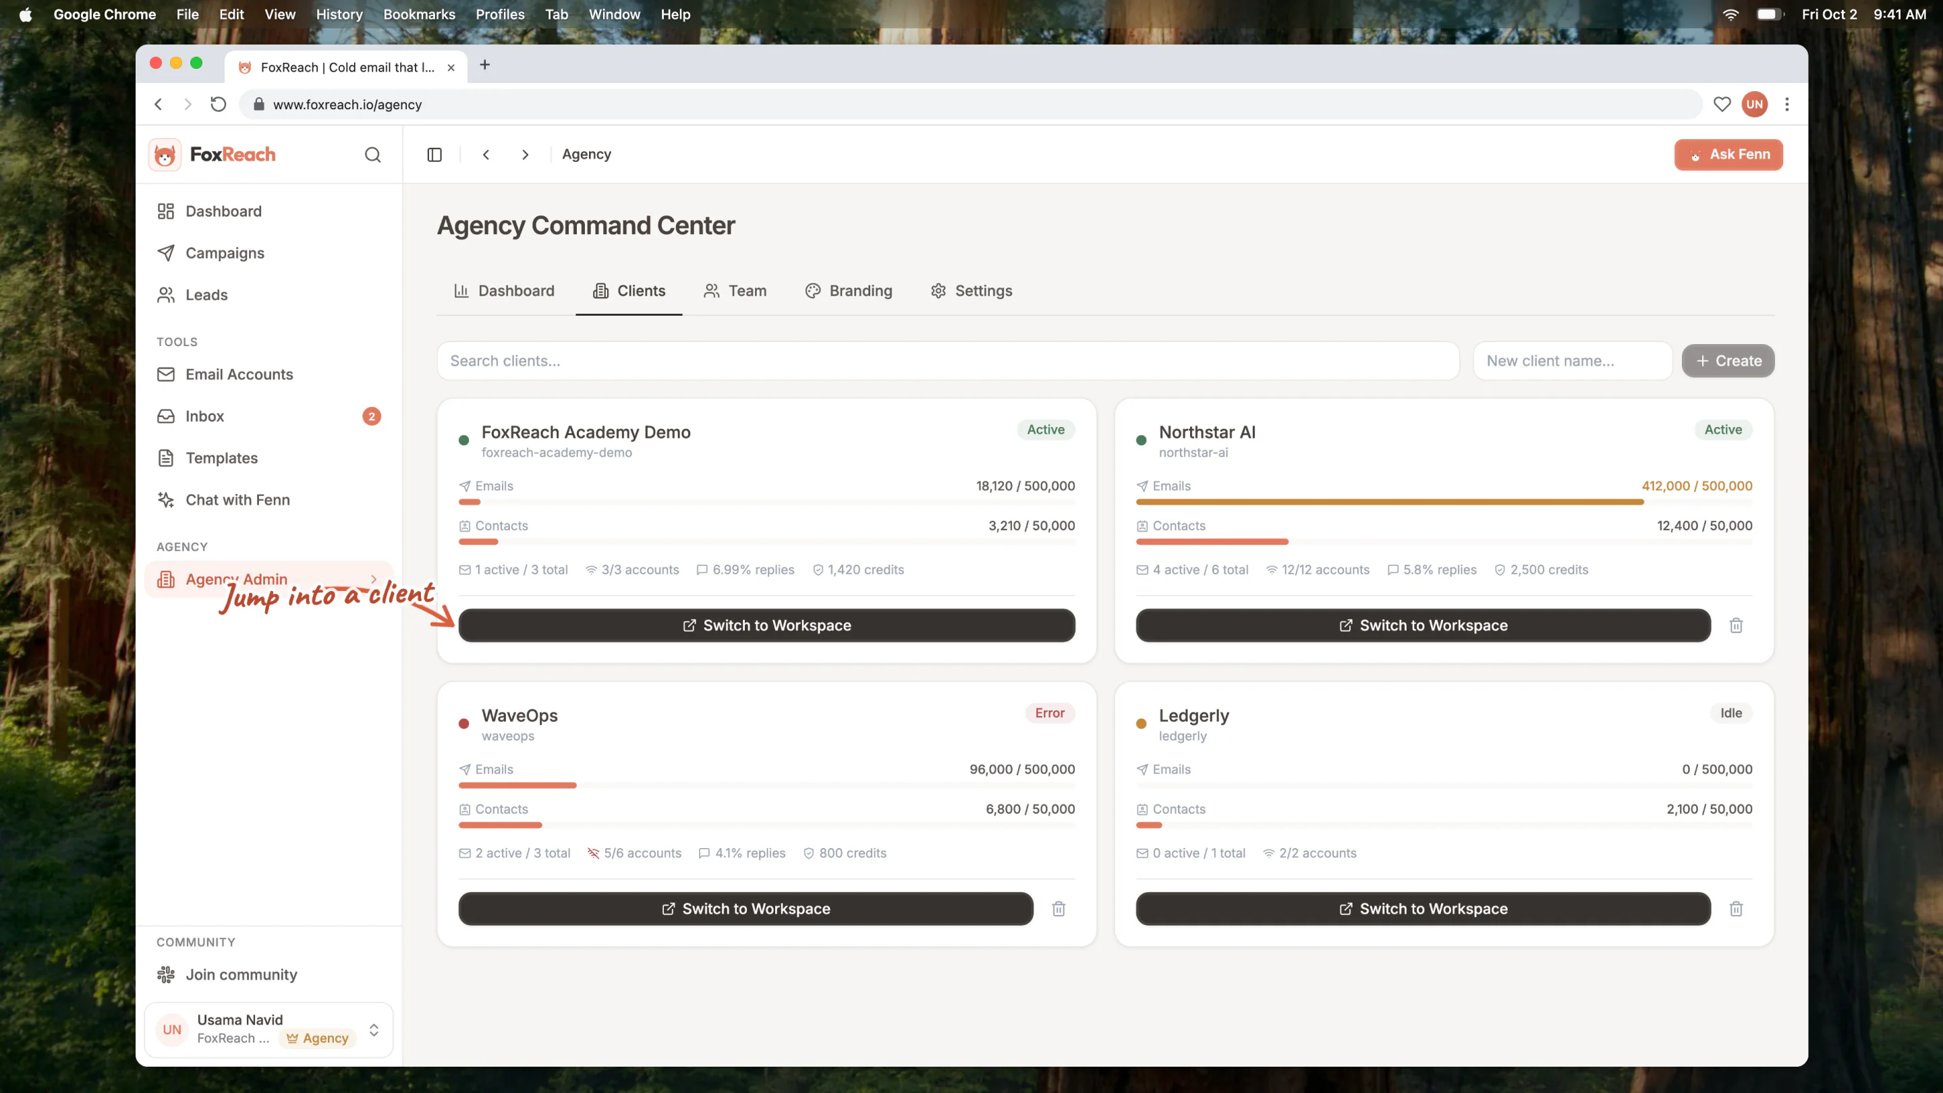Viewport: 1943px width, 1093px height.
Task: Click Join community link
Action: [269, 974]
